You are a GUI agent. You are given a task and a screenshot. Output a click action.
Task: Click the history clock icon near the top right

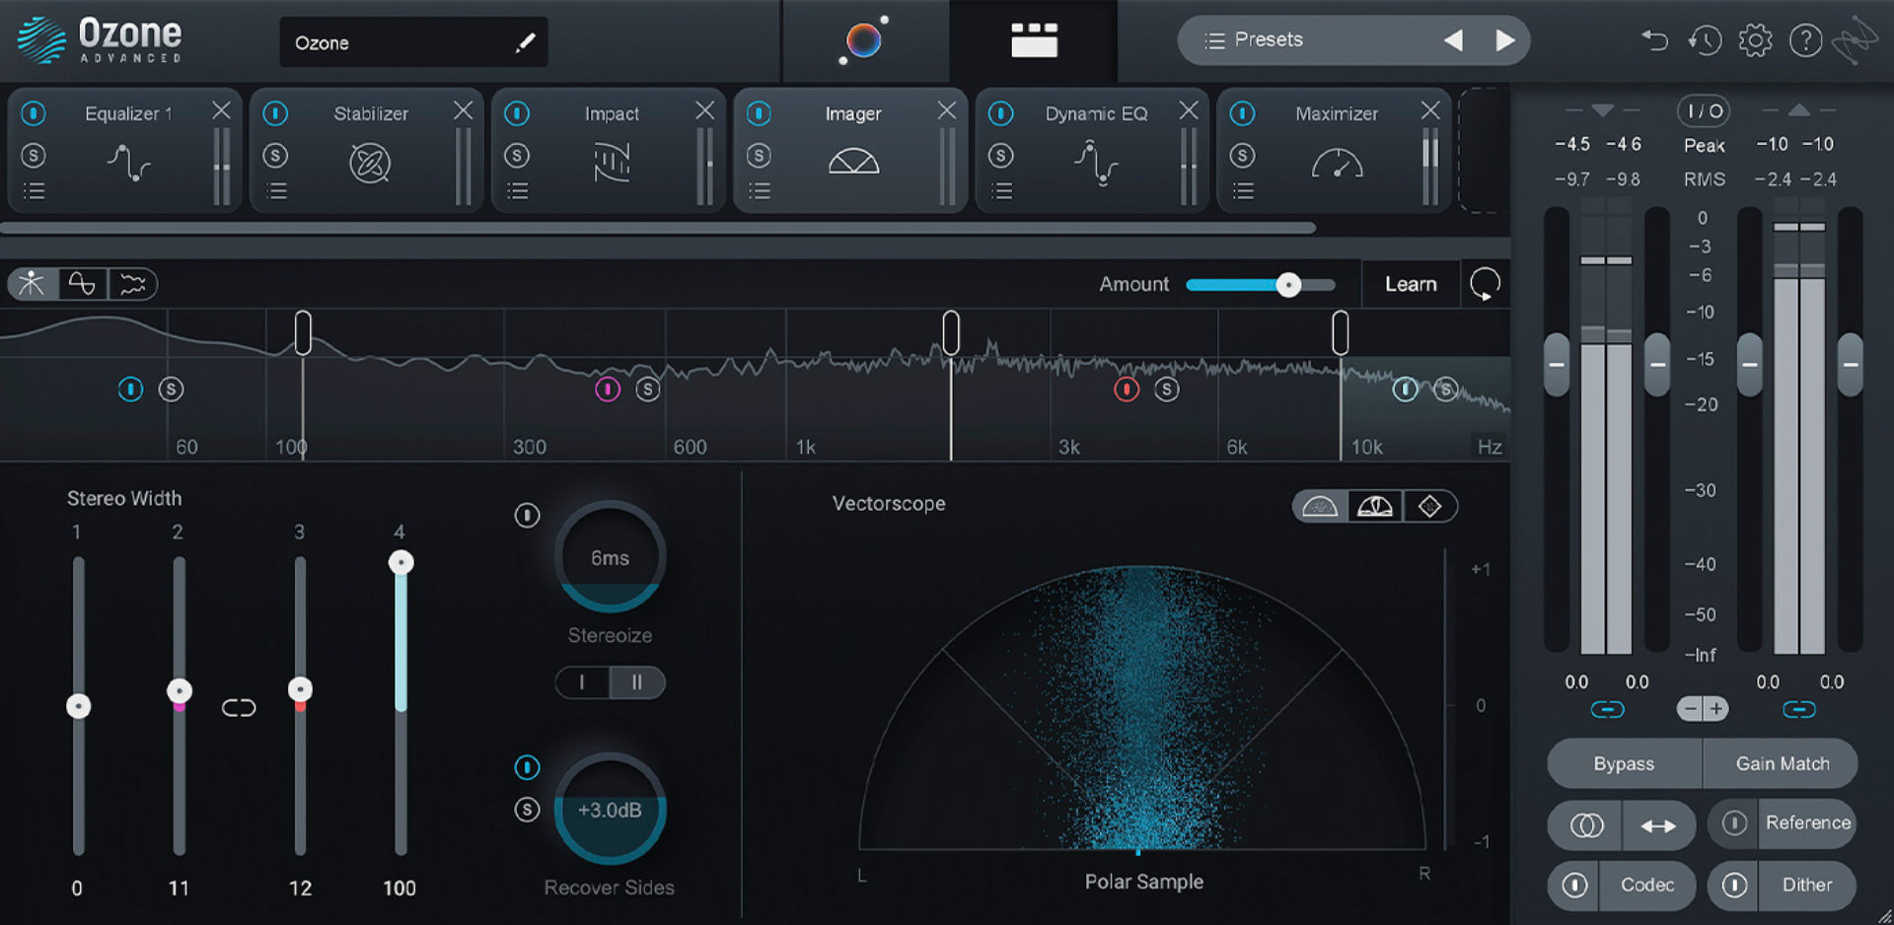pos(1706,40)
